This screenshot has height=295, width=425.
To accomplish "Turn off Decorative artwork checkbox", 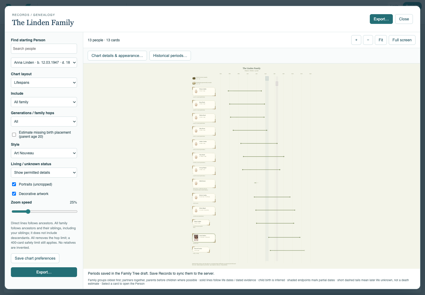I will coord(14,194).
